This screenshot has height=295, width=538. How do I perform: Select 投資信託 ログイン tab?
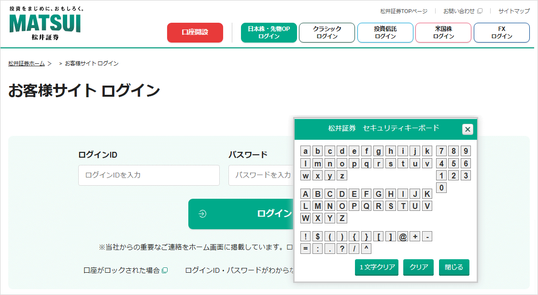(x=385, y=32)
